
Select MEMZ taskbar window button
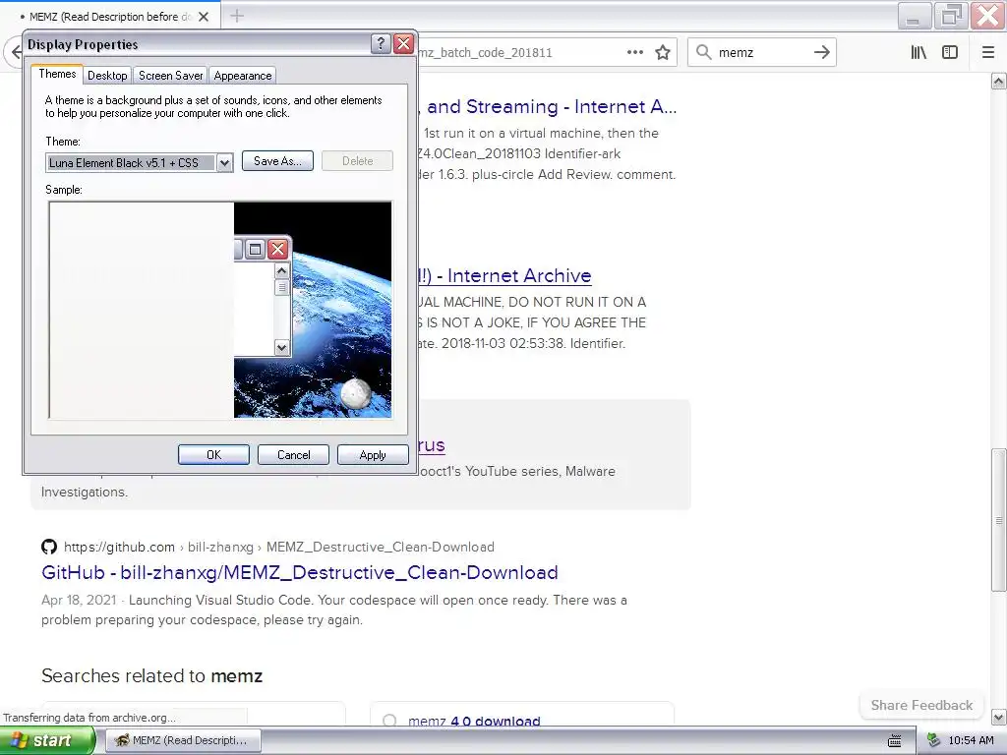183,740
